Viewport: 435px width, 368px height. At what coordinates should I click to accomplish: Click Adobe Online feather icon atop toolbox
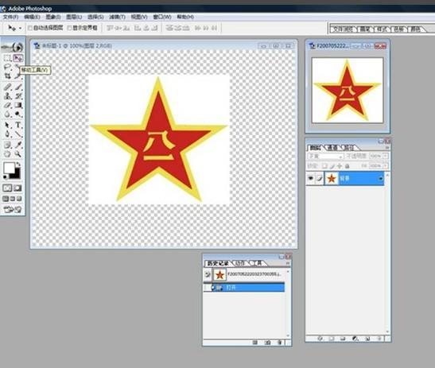pos(13,47)
